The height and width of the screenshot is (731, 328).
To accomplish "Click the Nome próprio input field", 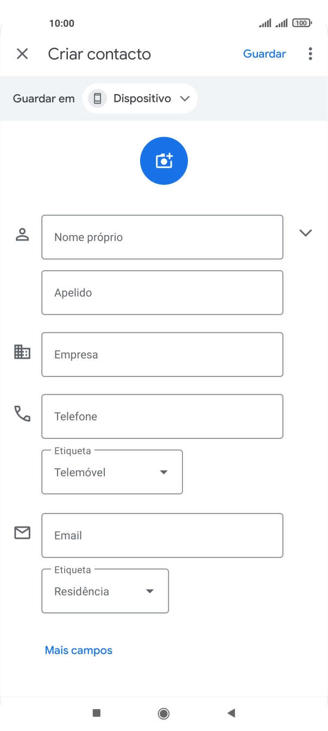I will coord(162,237).
